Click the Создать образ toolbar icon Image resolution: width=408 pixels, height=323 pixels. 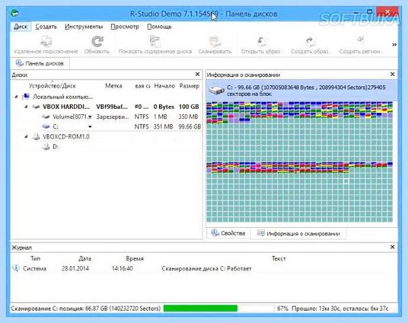(x=309, y=41)
